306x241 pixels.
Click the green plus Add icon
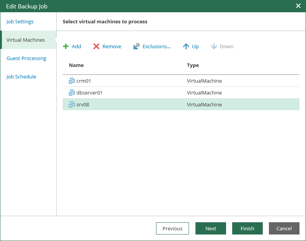tap(66, 46)
